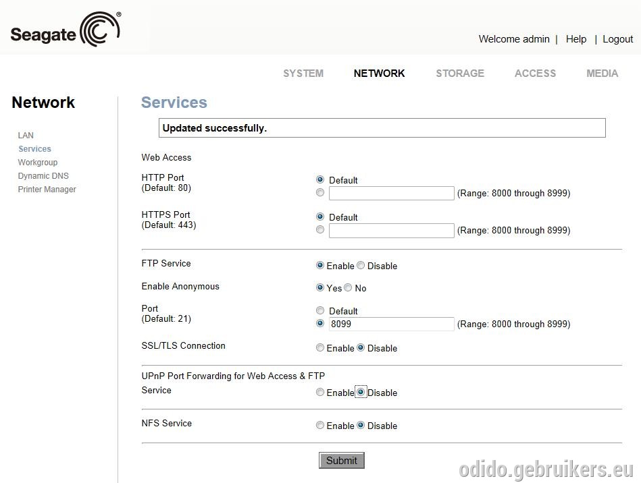Select No for Enable Anonymous
Image resolution: width=641 pixels, height=483 pixels.
coord(348,287)
